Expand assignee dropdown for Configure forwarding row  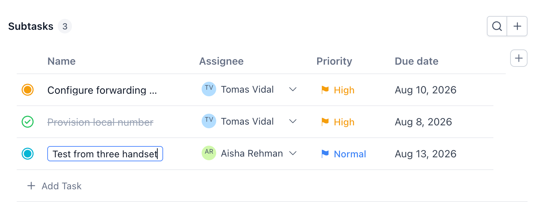(x=293, y=89)
